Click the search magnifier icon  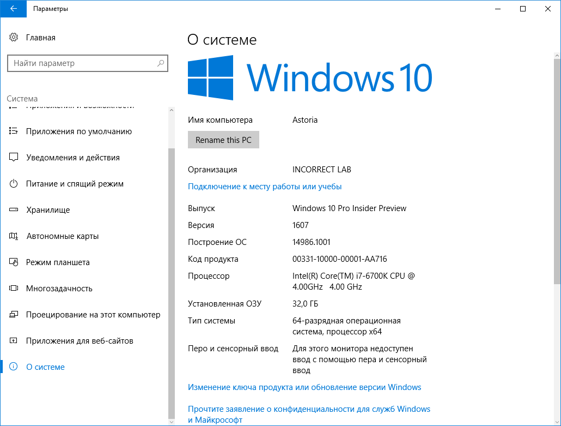tap(161, 63)
